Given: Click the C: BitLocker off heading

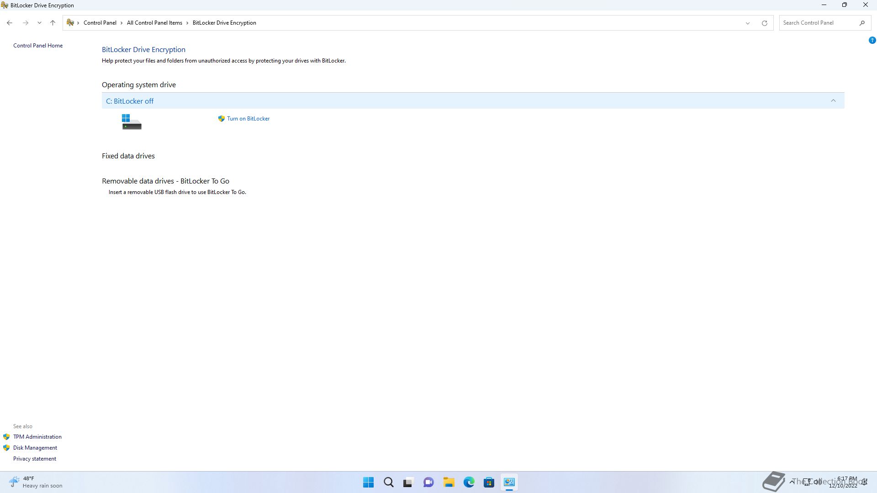Looking at the screenshot, I should tap(130, 101).
